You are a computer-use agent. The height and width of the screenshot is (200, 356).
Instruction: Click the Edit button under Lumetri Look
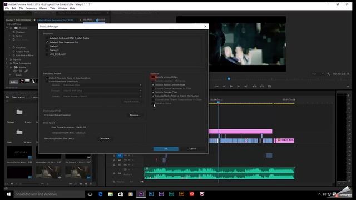[13, 82]
